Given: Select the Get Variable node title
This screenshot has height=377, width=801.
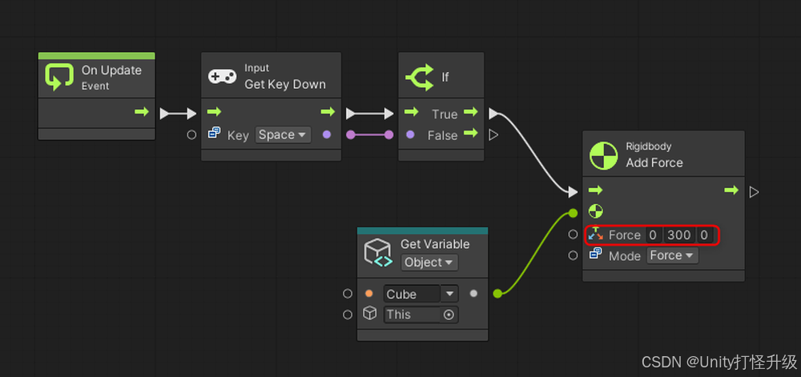Looking at the screenshot, I should 435,244.
